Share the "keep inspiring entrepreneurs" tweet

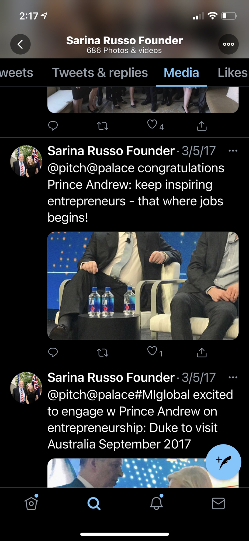point(202,352)
